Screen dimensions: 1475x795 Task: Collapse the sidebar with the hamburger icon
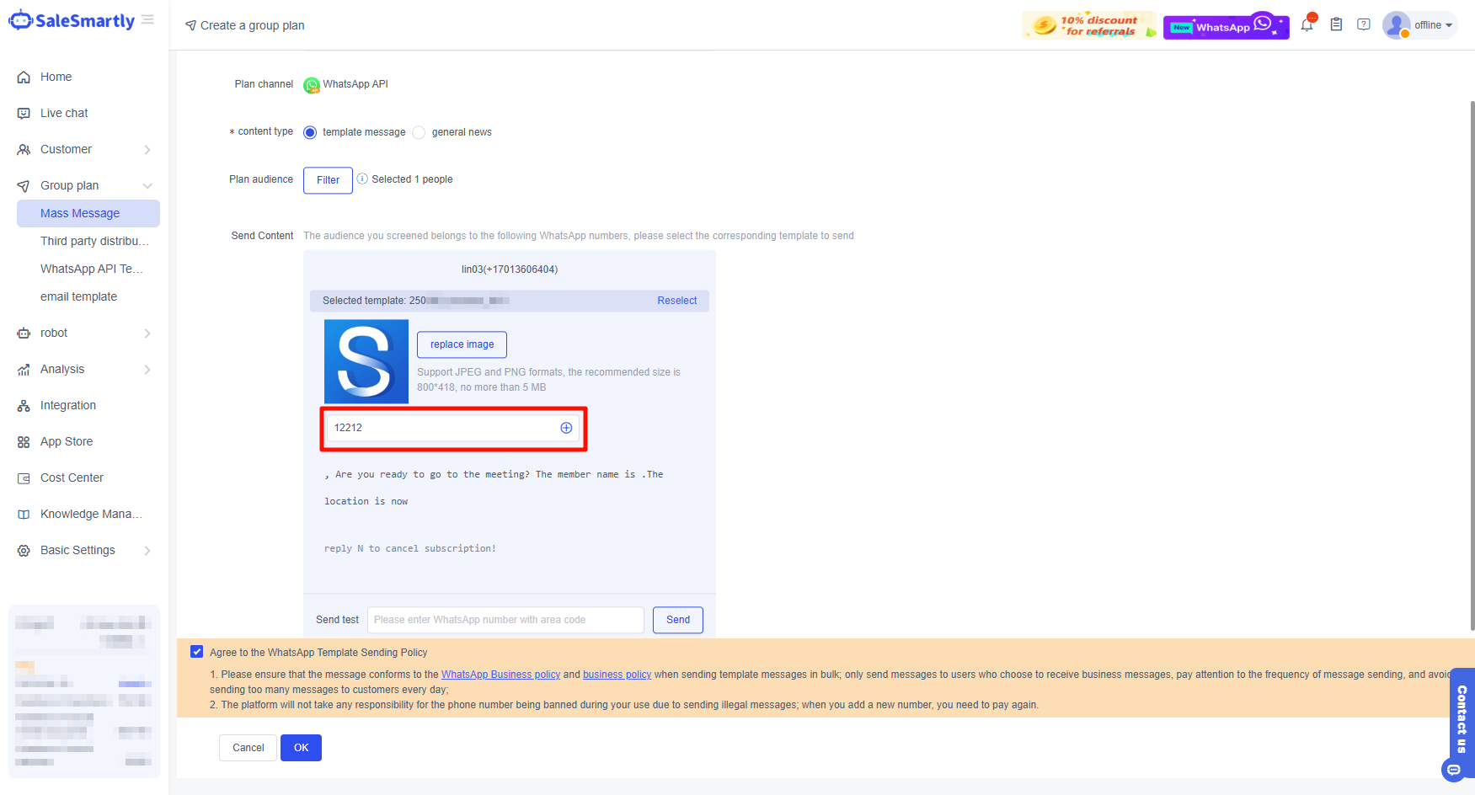(148, 19)
